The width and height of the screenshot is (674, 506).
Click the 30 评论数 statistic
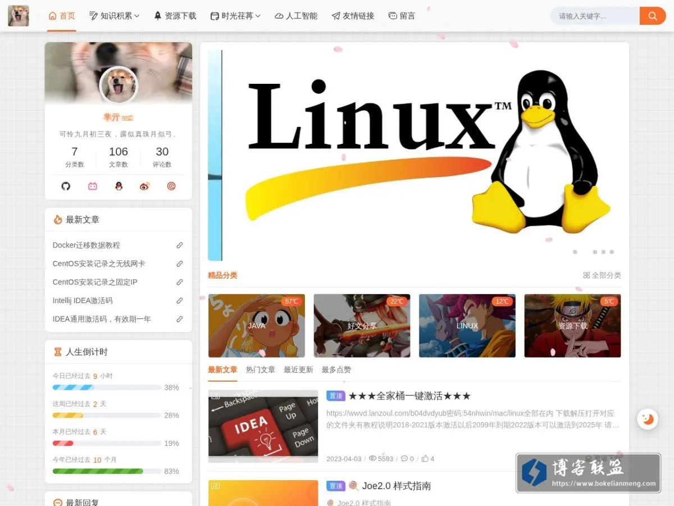click(x=162, y=157)
